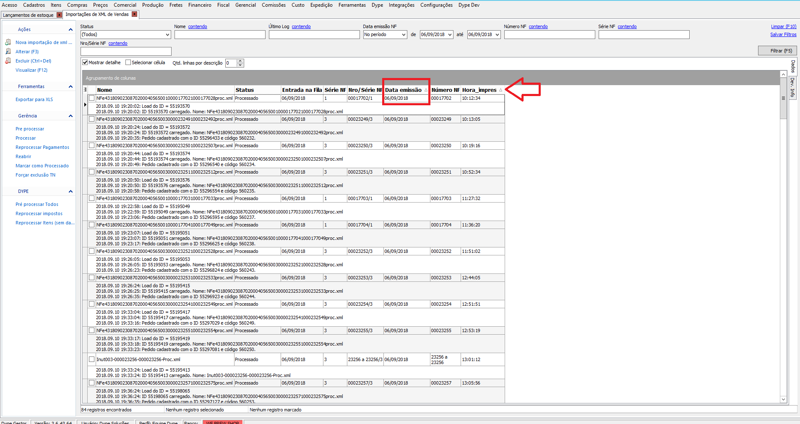Click the Alterar (F3) icon
The image size is (800, 424).
tap(8, 52)
